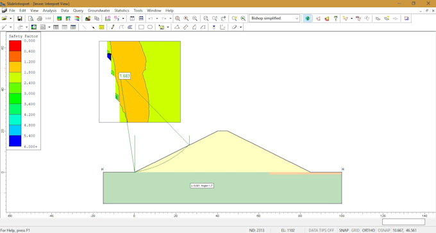436x233 pixels.
Task: Toggle DATA TIPS OFF in status bar
Action: pos(321,230)
